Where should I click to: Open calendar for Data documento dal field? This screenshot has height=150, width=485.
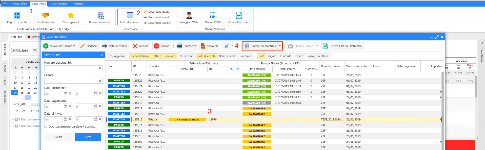pos(65,93)
